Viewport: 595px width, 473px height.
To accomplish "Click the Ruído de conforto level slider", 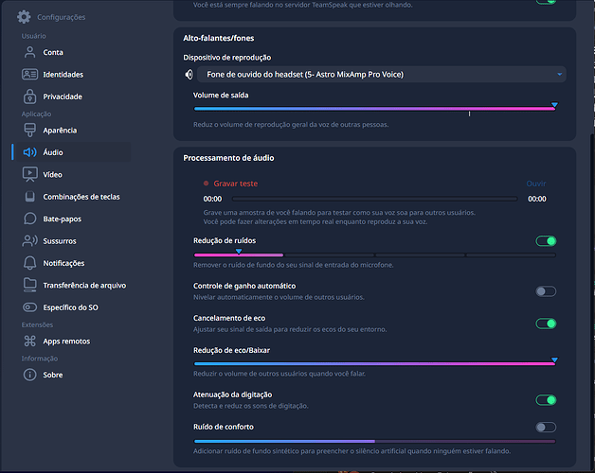I will coord(374,441).
